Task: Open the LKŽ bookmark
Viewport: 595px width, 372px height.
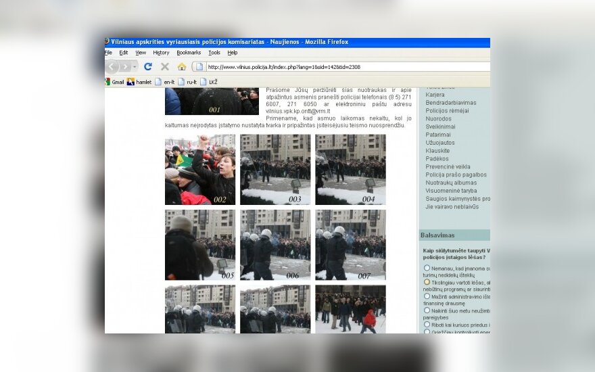Action: (209, 82)
